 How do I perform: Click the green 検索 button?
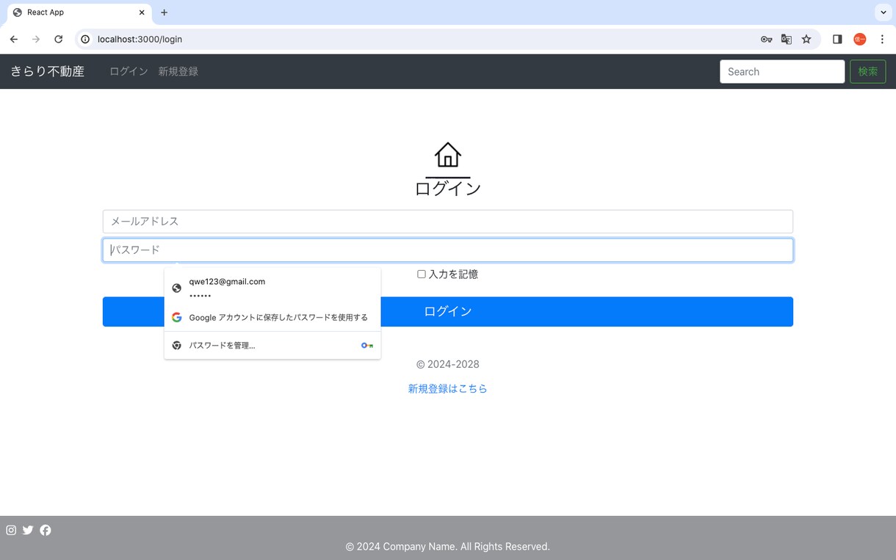(x=868, y=72)
